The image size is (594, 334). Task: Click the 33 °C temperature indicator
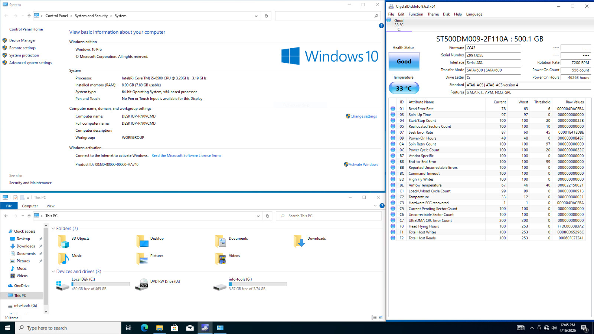point(404,88)
